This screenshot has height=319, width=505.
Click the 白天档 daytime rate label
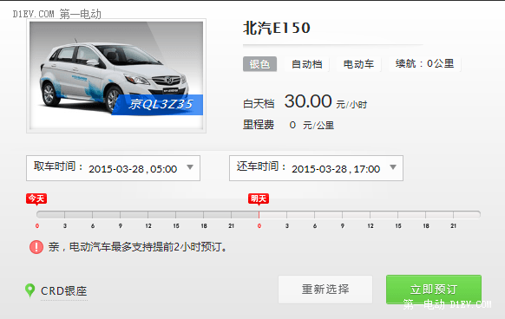259,104
